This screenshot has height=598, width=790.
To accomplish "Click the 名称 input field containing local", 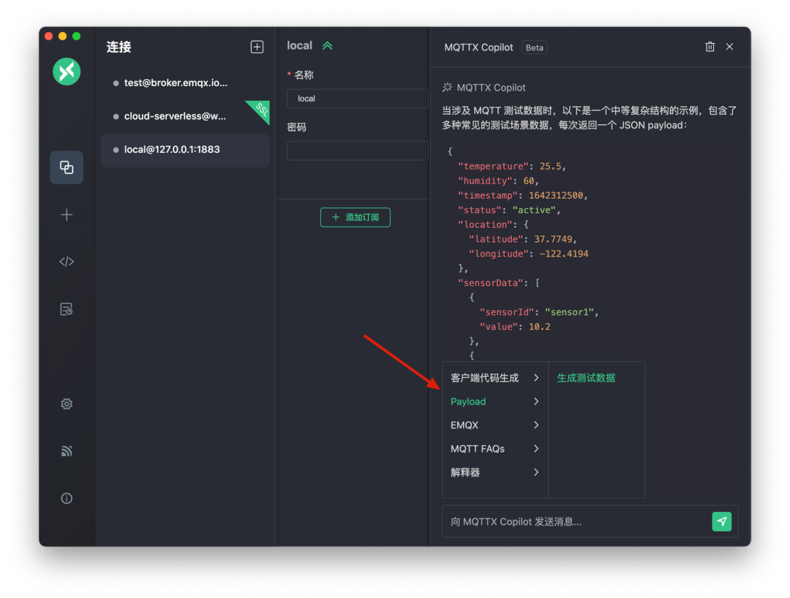I will coord(357,99).
